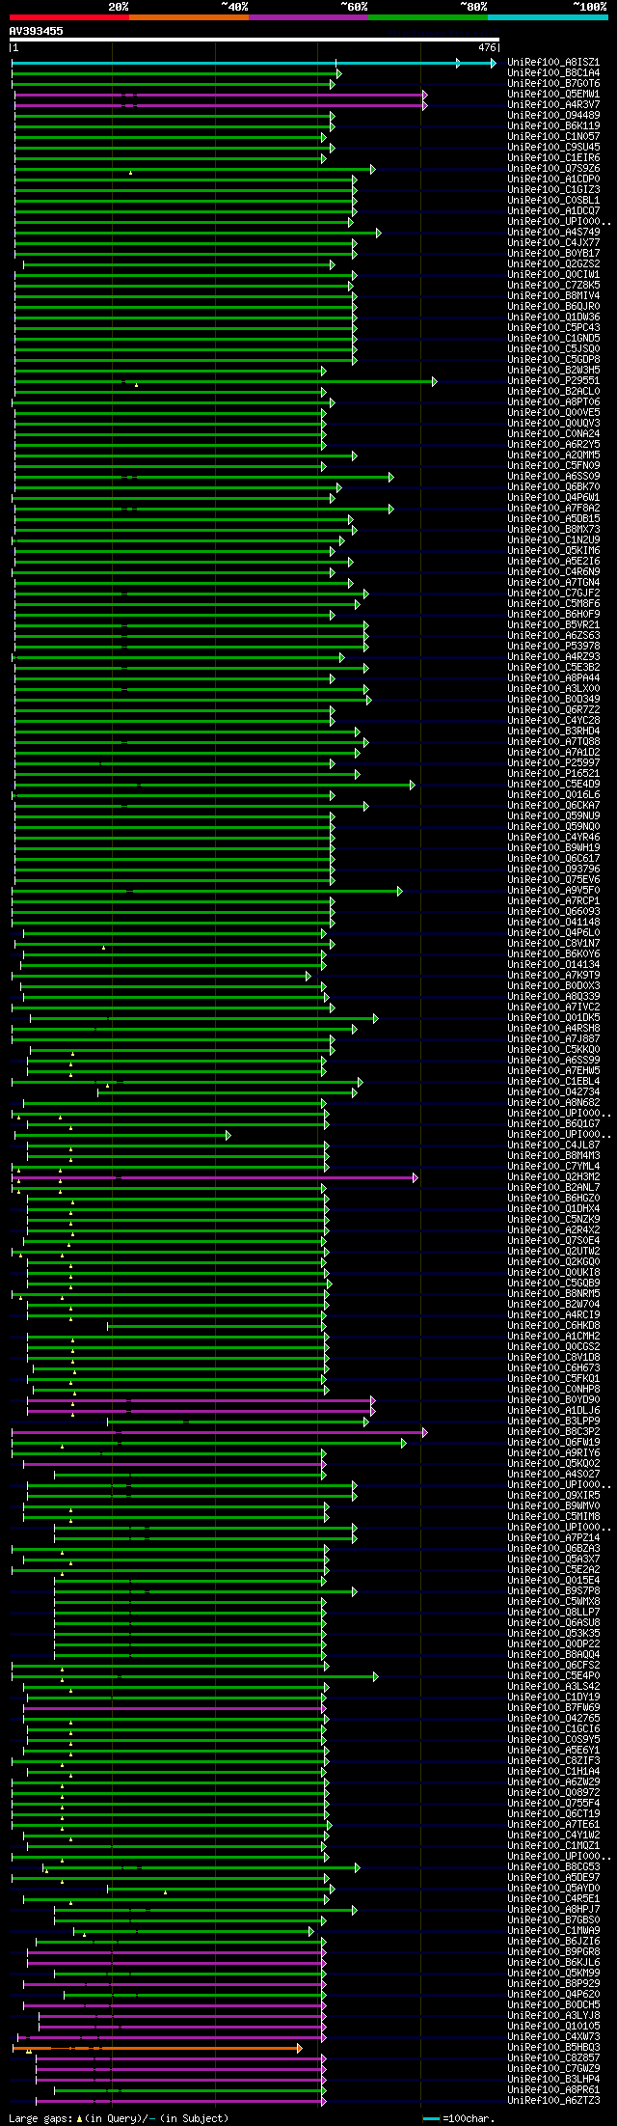Open hit UniRef100_B6HGZ0
Viewport: 617px width, 2126px height.
coord(553,1199)
